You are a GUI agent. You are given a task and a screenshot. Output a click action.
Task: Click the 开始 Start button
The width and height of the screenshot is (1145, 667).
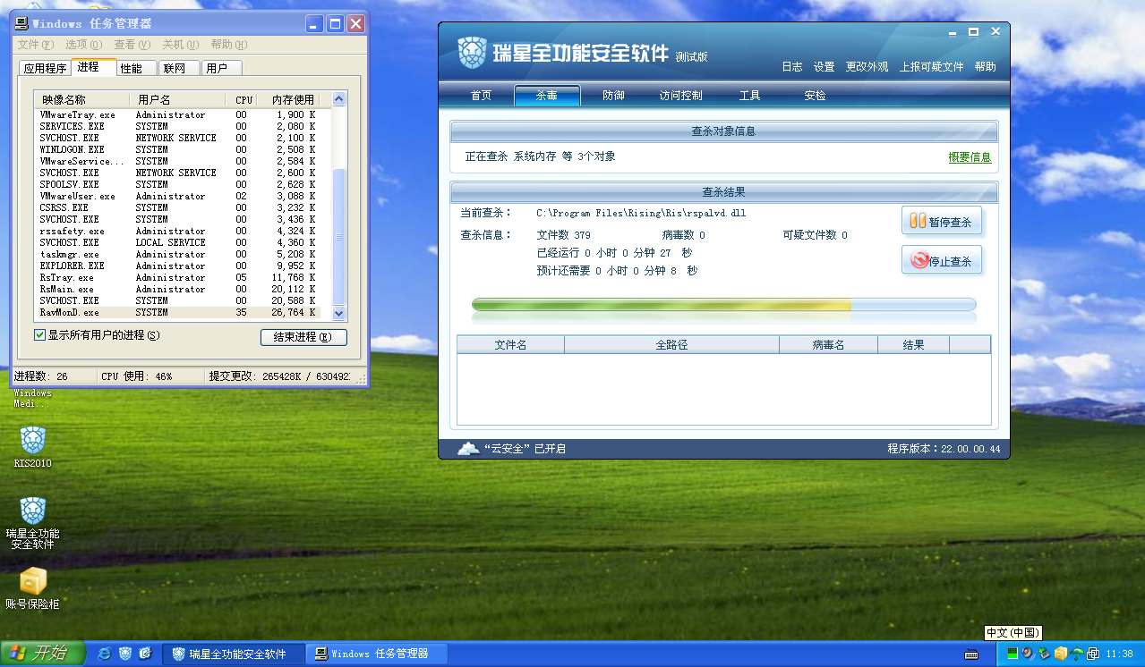42,654
